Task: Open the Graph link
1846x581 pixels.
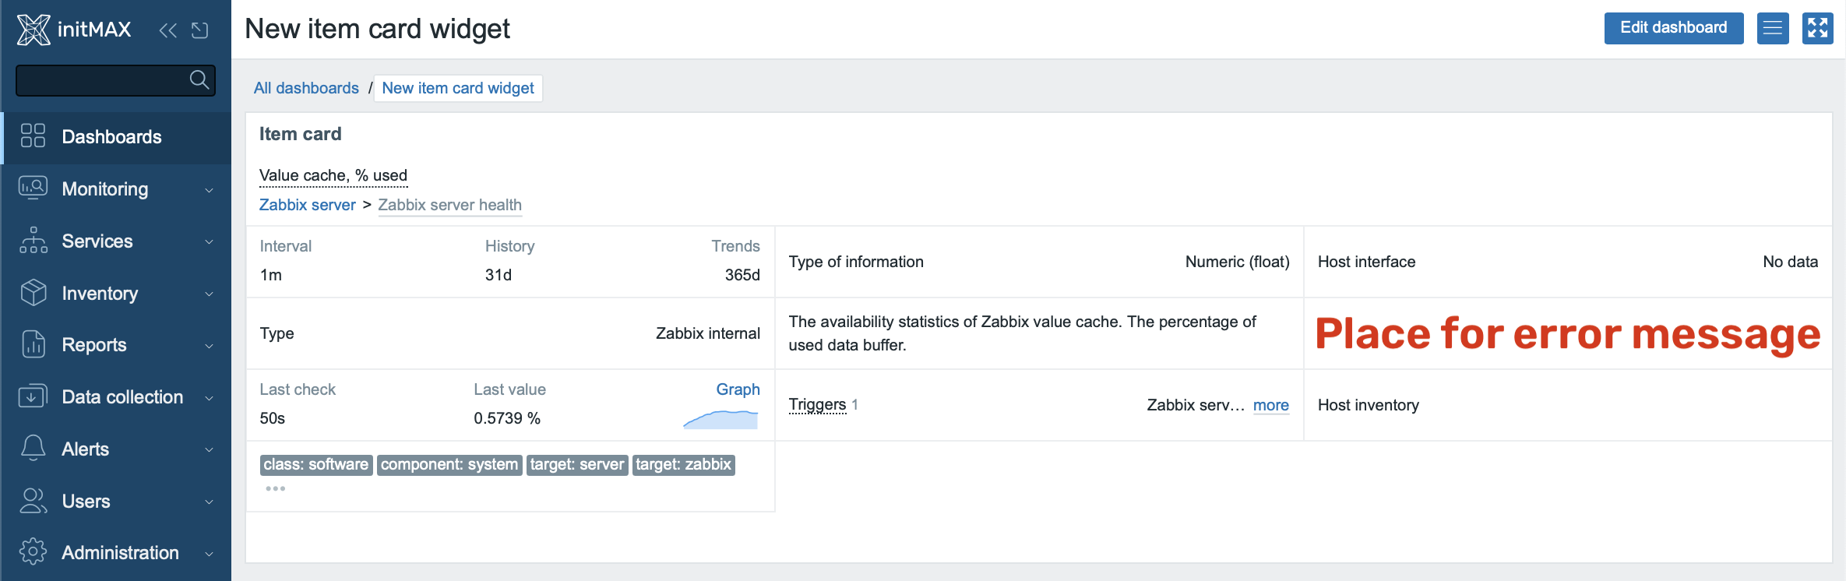Action: tap(738, 389)
